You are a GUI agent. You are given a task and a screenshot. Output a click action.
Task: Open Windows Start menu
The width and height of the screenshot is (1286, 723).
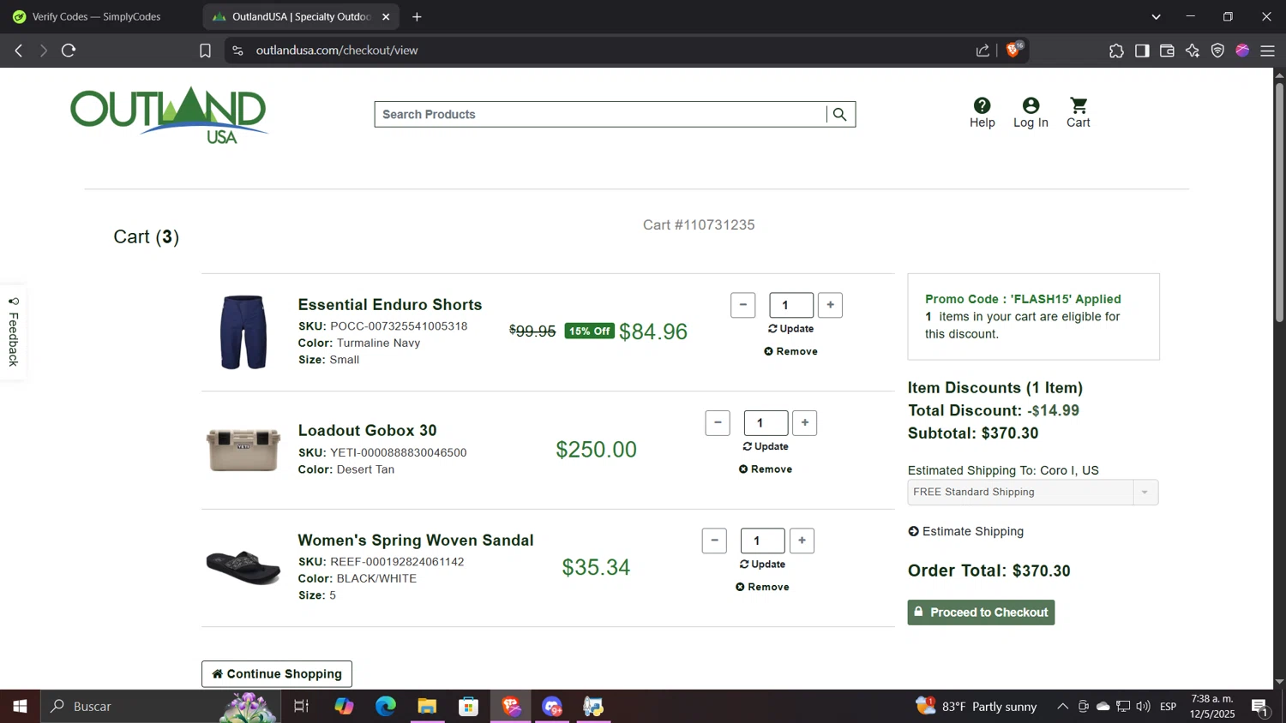click(20, 707)
